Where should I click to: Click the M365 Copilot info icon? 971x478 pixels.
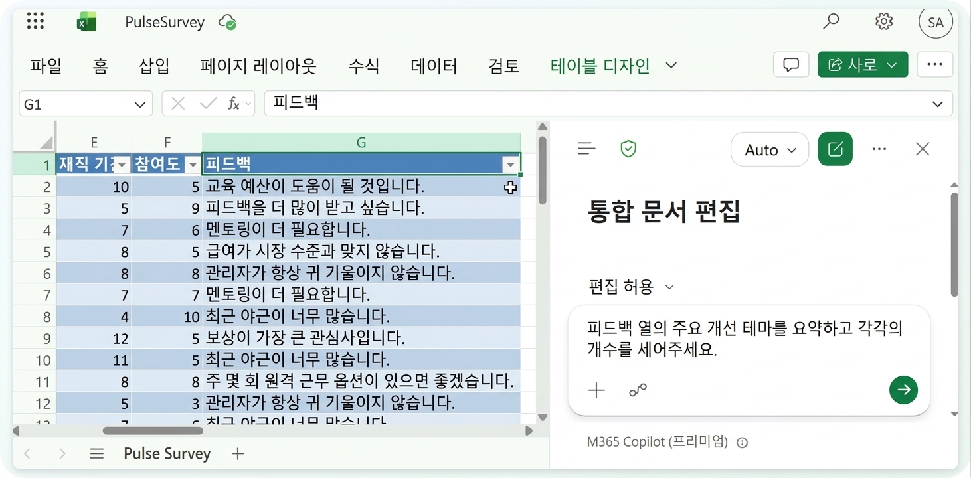click(743, 442)
